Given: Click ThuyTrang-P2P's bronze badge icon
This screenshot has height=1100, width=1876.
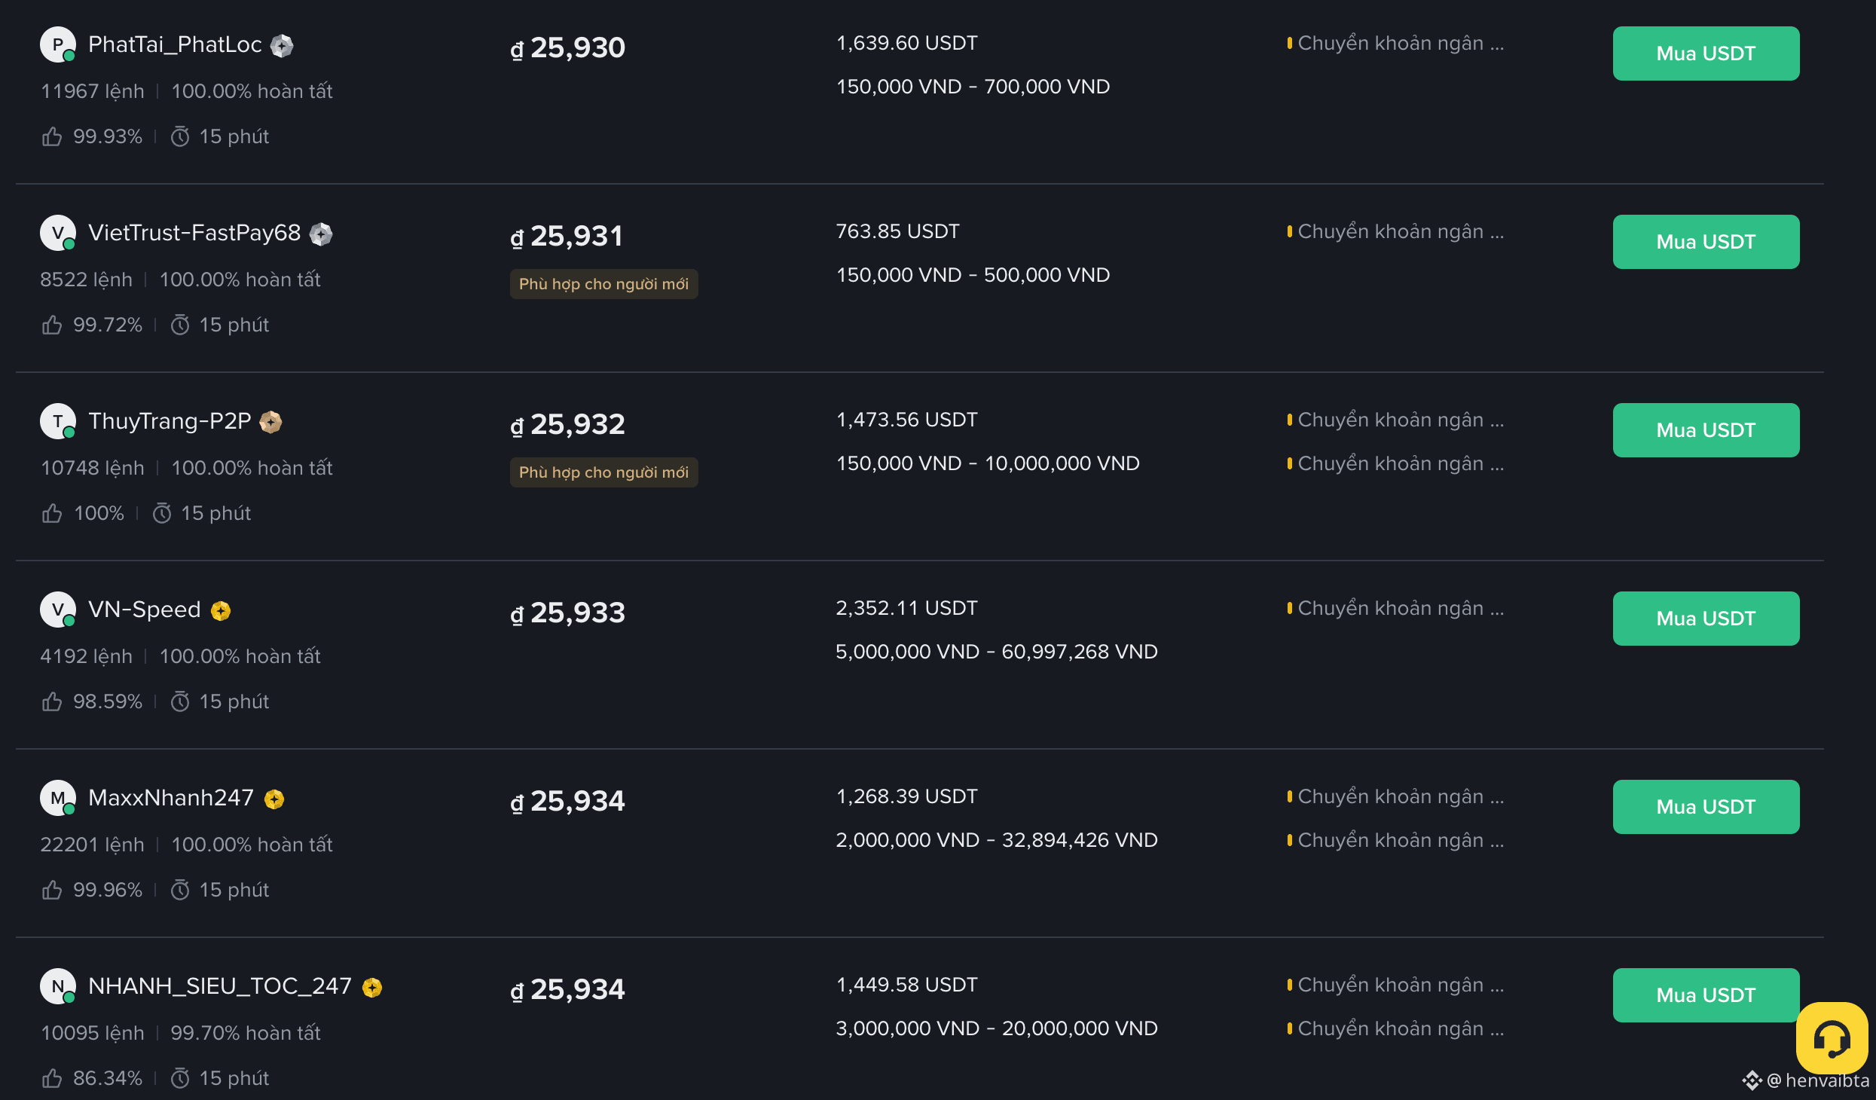Looking at the screenshot, I should coord(270,422).
